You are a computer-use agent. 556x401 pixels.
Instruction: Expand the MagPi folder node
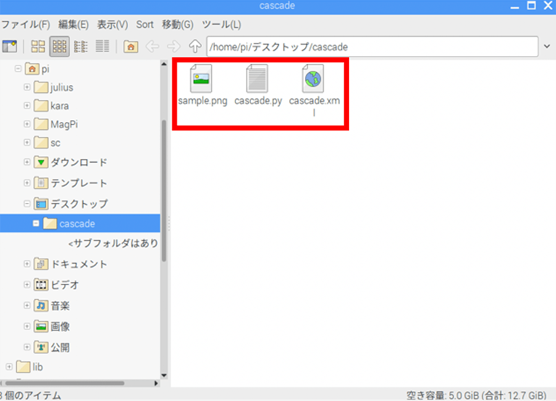pos(27,123)
